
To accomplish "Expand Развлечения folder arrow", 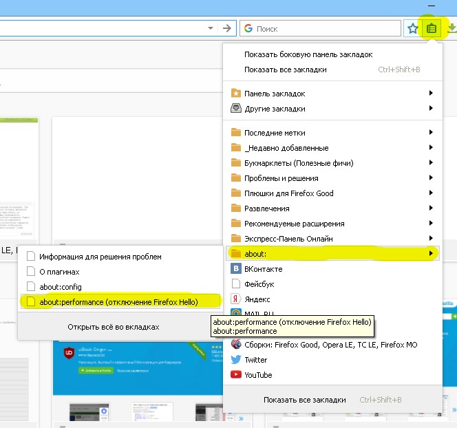I will 431,208.
